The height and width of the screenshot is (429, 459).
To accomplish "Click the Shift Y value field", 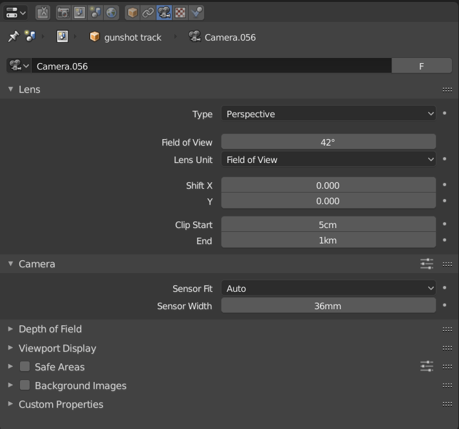I will pyautogui.click(x=328, y=200).
